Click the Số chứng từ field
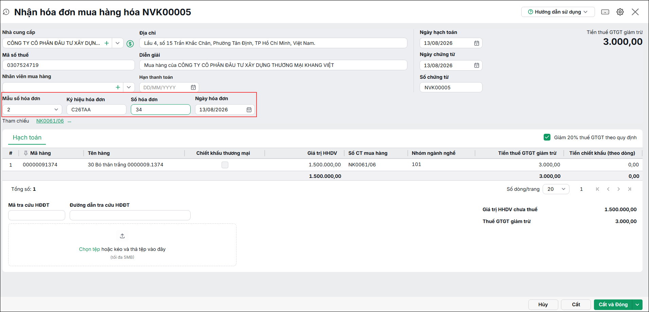This screenshot has height=312, width=649. point(451,87)
